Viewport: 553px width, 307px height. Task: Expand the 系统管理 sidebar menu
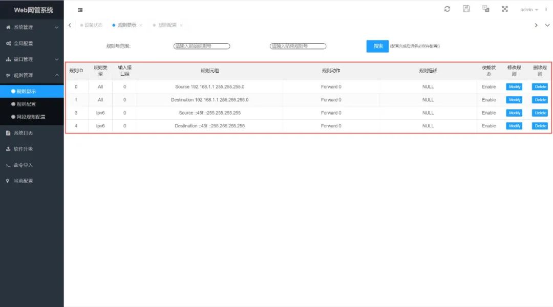32,27
